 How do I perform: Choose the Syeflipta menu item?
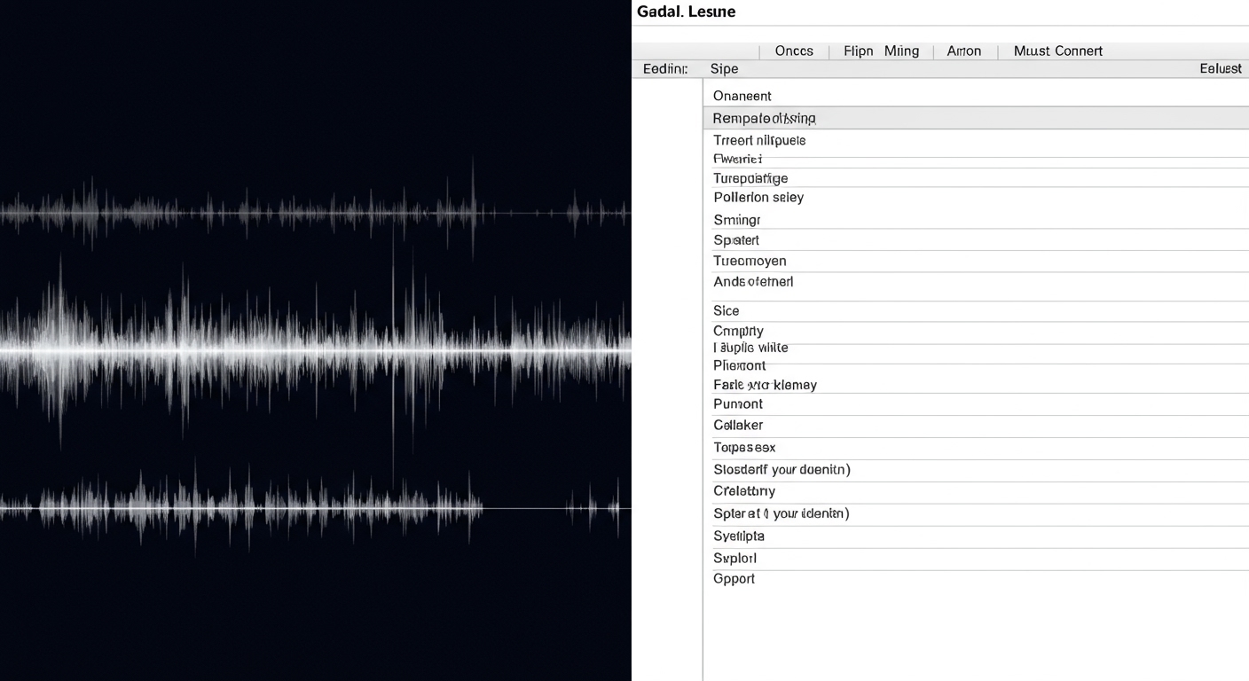(738, 536)
